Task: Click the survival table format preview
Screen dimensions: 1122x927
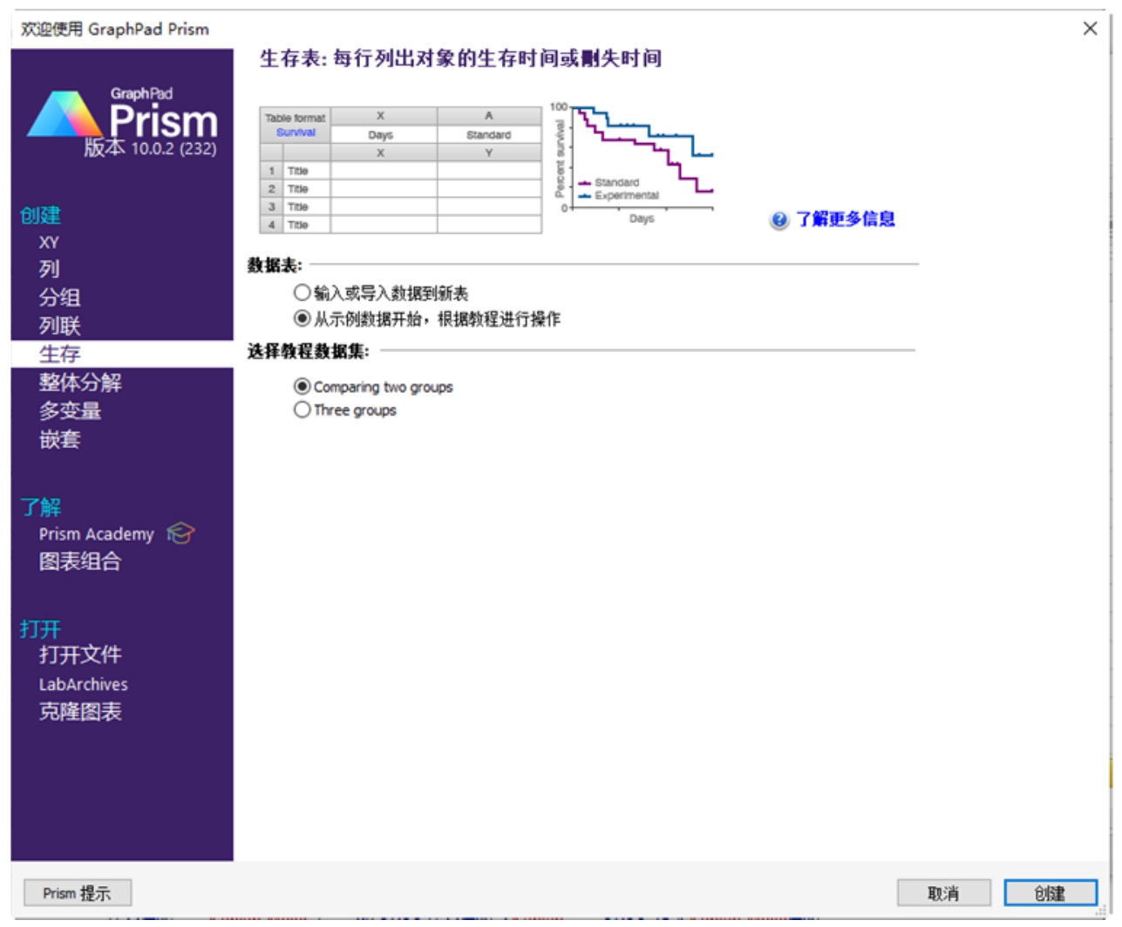Action: tap(401, 170)
